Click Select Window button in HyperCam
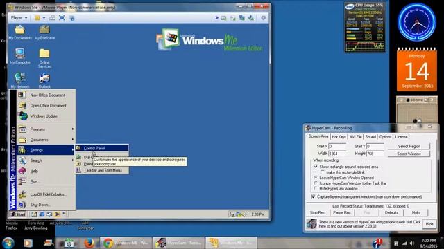Image resolution: width=444 pixels, height=249 pixels. (409, 154)
